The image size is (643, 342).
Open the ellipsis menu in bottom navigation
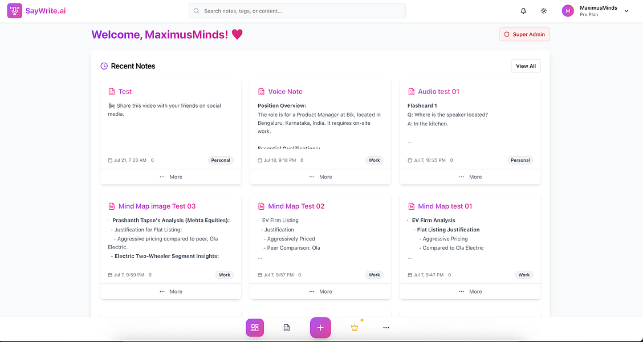pyautogui.click(x=386, y=327)
